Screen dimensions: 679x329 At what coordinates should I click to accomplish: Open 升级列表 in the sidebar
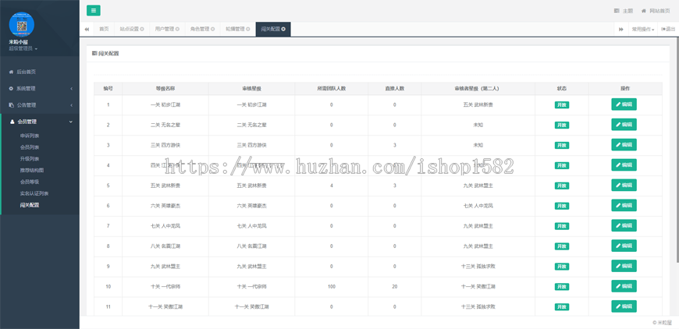pos(30,159)
